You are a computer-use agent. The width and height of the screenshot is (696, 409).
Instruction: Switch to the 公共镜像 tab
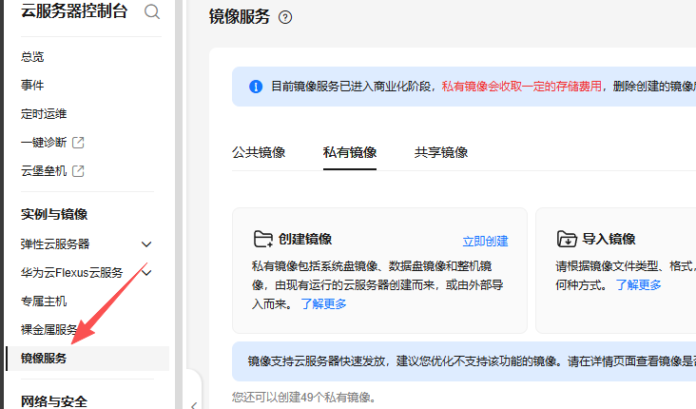click(x=259, y=152)
